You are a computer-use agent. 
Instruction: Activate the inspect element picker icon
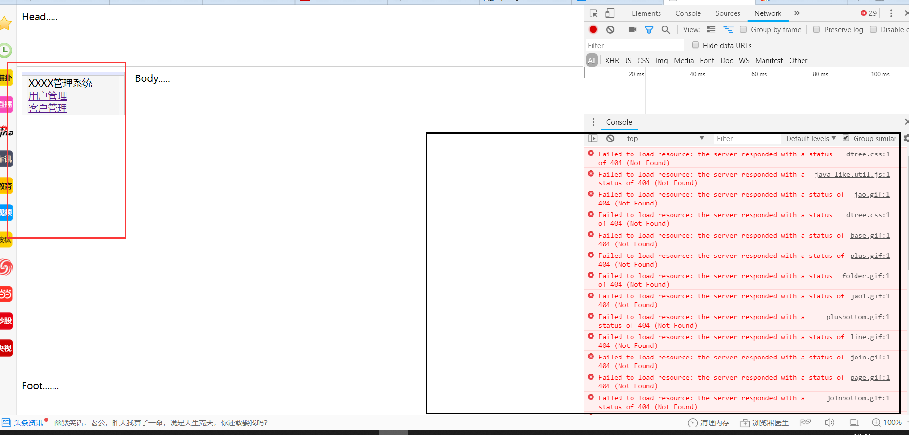click(593, 13)
